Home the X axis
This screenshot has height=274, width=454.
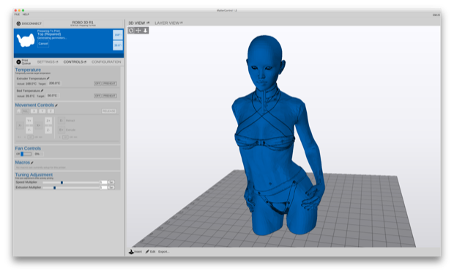[x=34, y=111]
